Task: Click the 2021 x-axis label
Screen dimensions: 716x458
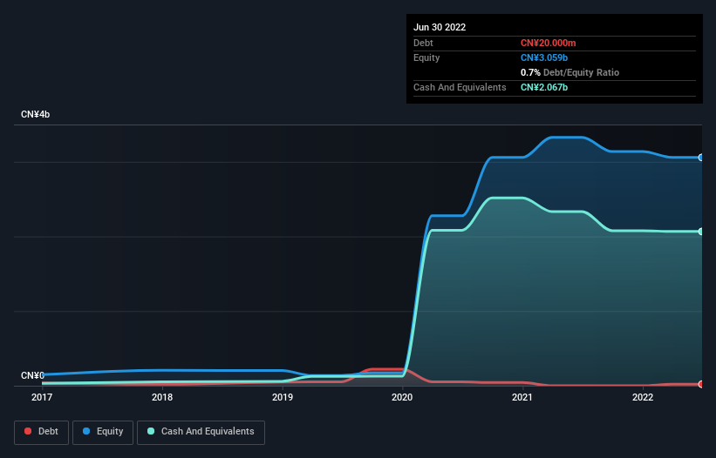Action: [x=522, y=397]
